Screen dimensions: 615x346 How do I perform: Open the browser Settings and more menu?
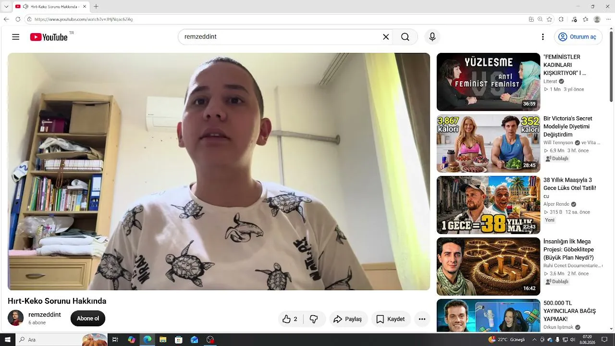point(608,19)
